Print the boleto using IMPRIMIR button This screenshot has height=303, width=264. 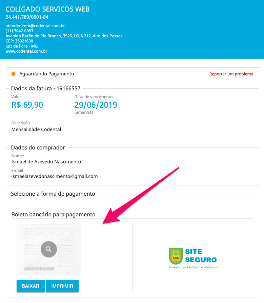point(62,286)
